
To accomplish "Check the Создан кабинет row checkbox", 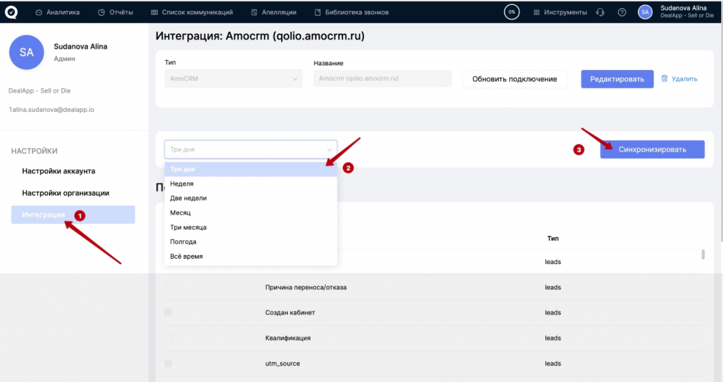I will (168, 313).
